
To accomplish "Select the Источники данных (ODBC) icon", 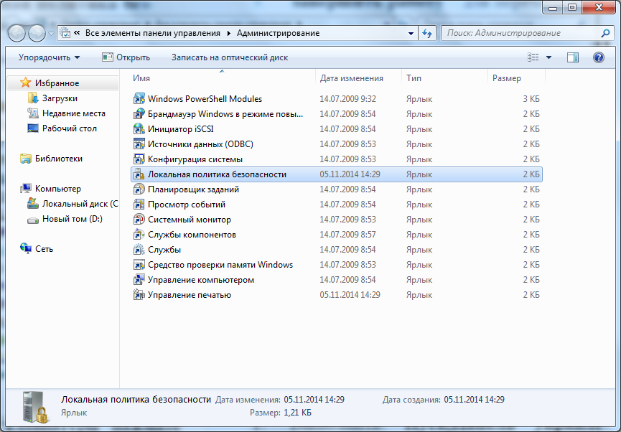I will point(139,144).
